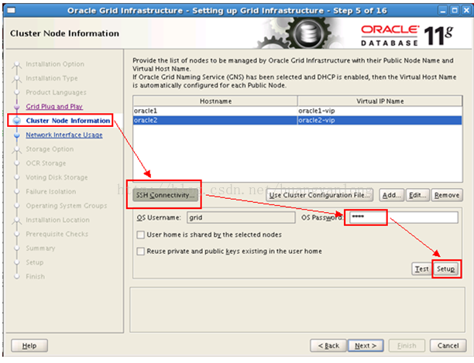Open Use Cluster Configuration File dialog
This screenshot has height=363, width=474.
coord(319,195)
